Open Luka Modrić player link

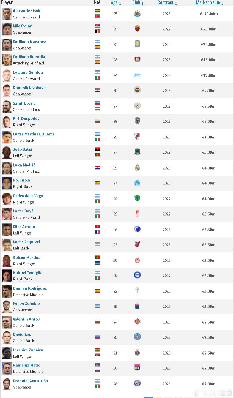point(24,165)
